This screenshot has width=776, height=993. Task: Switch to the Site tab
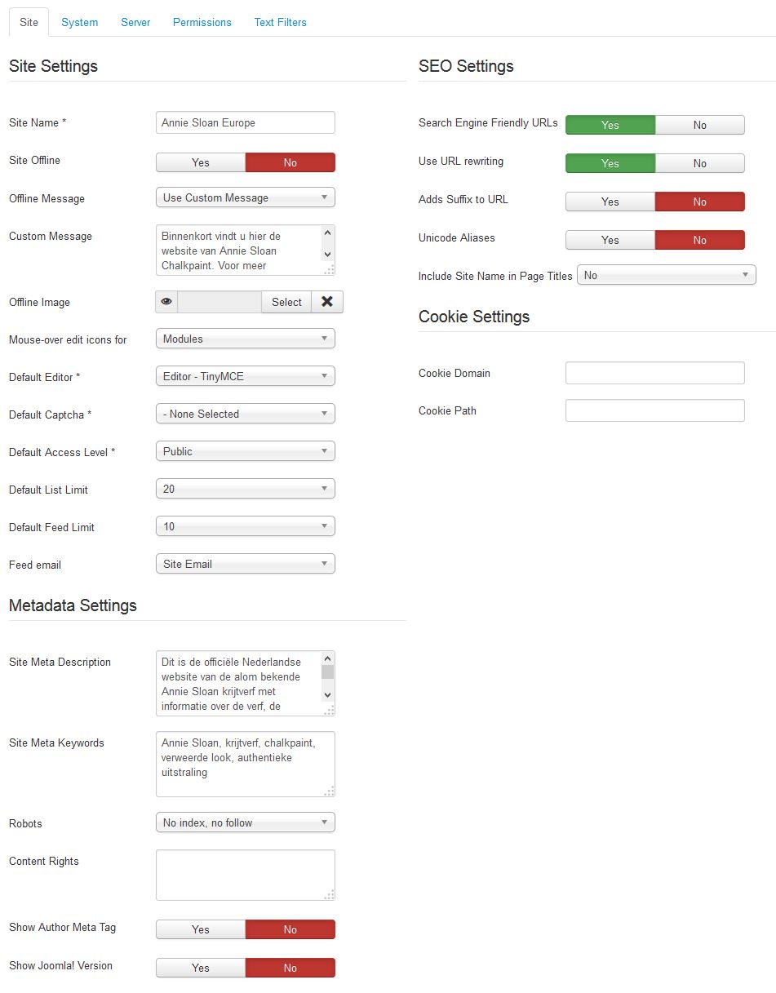pyautogui.click(x=29, y=22)
